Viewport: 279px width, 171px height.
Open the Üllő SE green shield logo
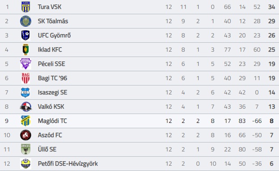coord(25,149)
